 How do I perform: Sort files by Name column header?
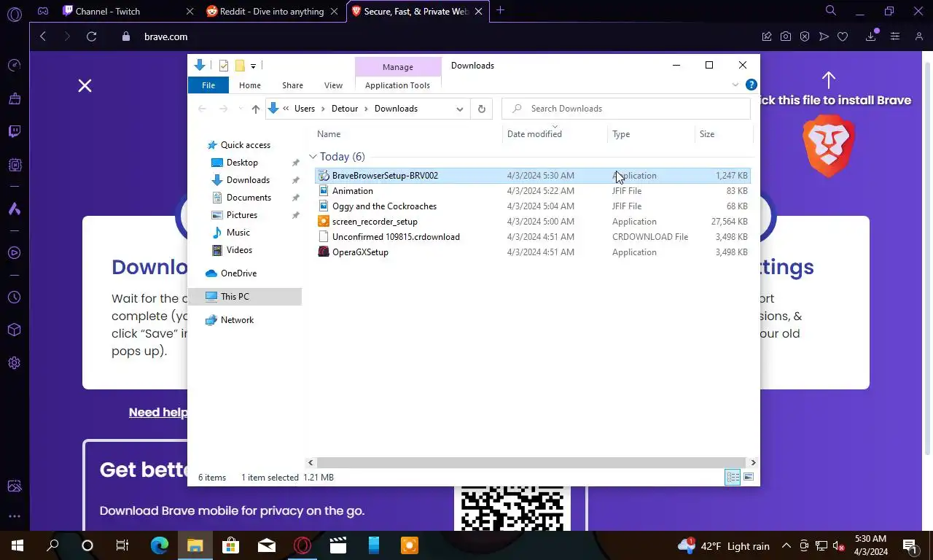click(408, 134)
